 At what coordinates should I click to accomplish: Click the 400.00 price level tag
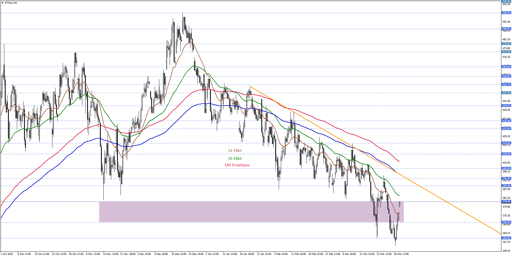[506, 168]
